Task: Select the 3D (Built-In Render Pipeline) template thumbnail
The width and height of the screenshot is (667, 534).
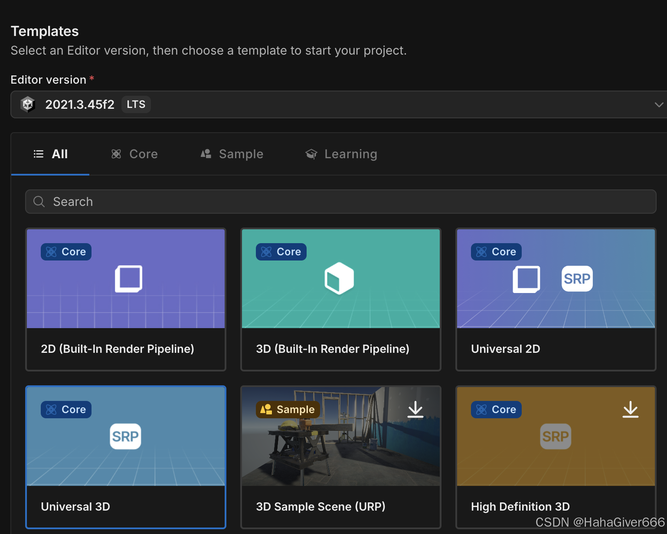Action: tap(341, 279)
